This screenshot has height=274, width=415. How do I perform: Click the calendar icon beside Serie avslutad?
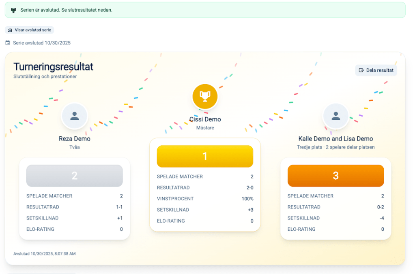[8, 43]
